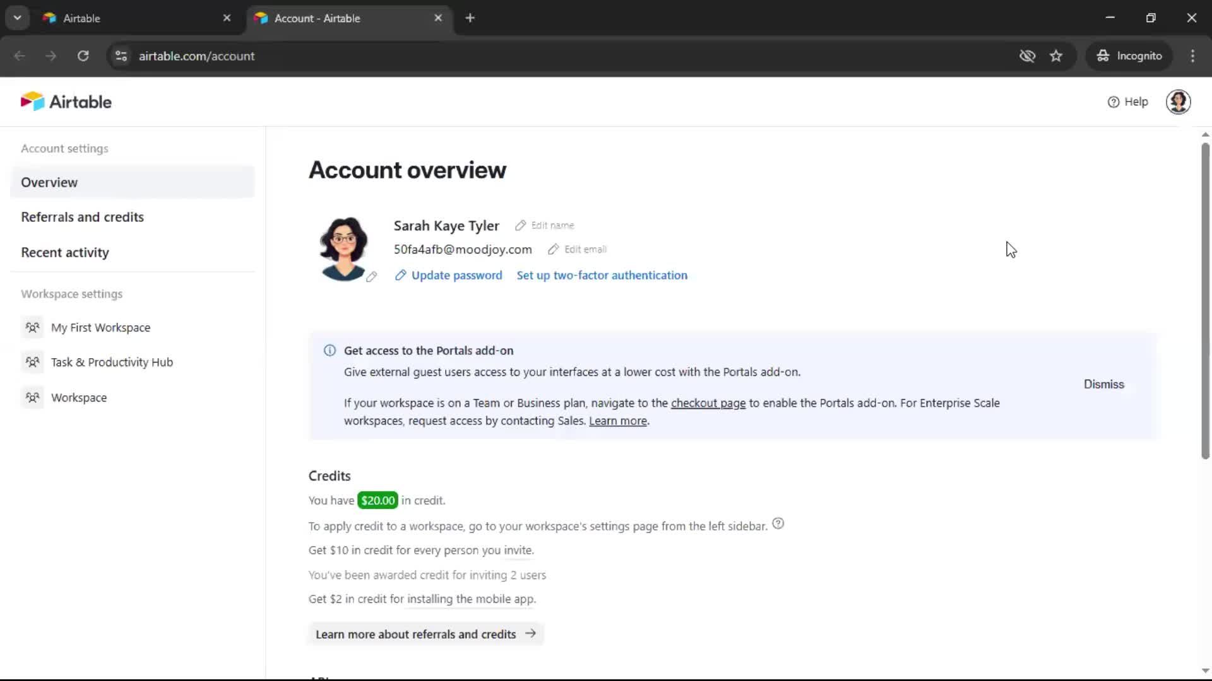Open My First Workspace settings

tap(100, 327)
